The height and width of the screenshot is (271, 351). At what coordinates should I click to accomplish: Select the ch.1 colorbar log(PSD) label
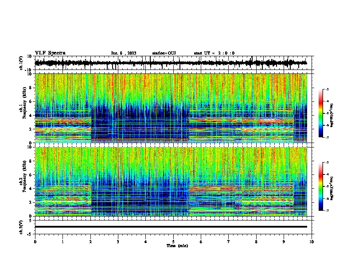(x=332, y=115)
